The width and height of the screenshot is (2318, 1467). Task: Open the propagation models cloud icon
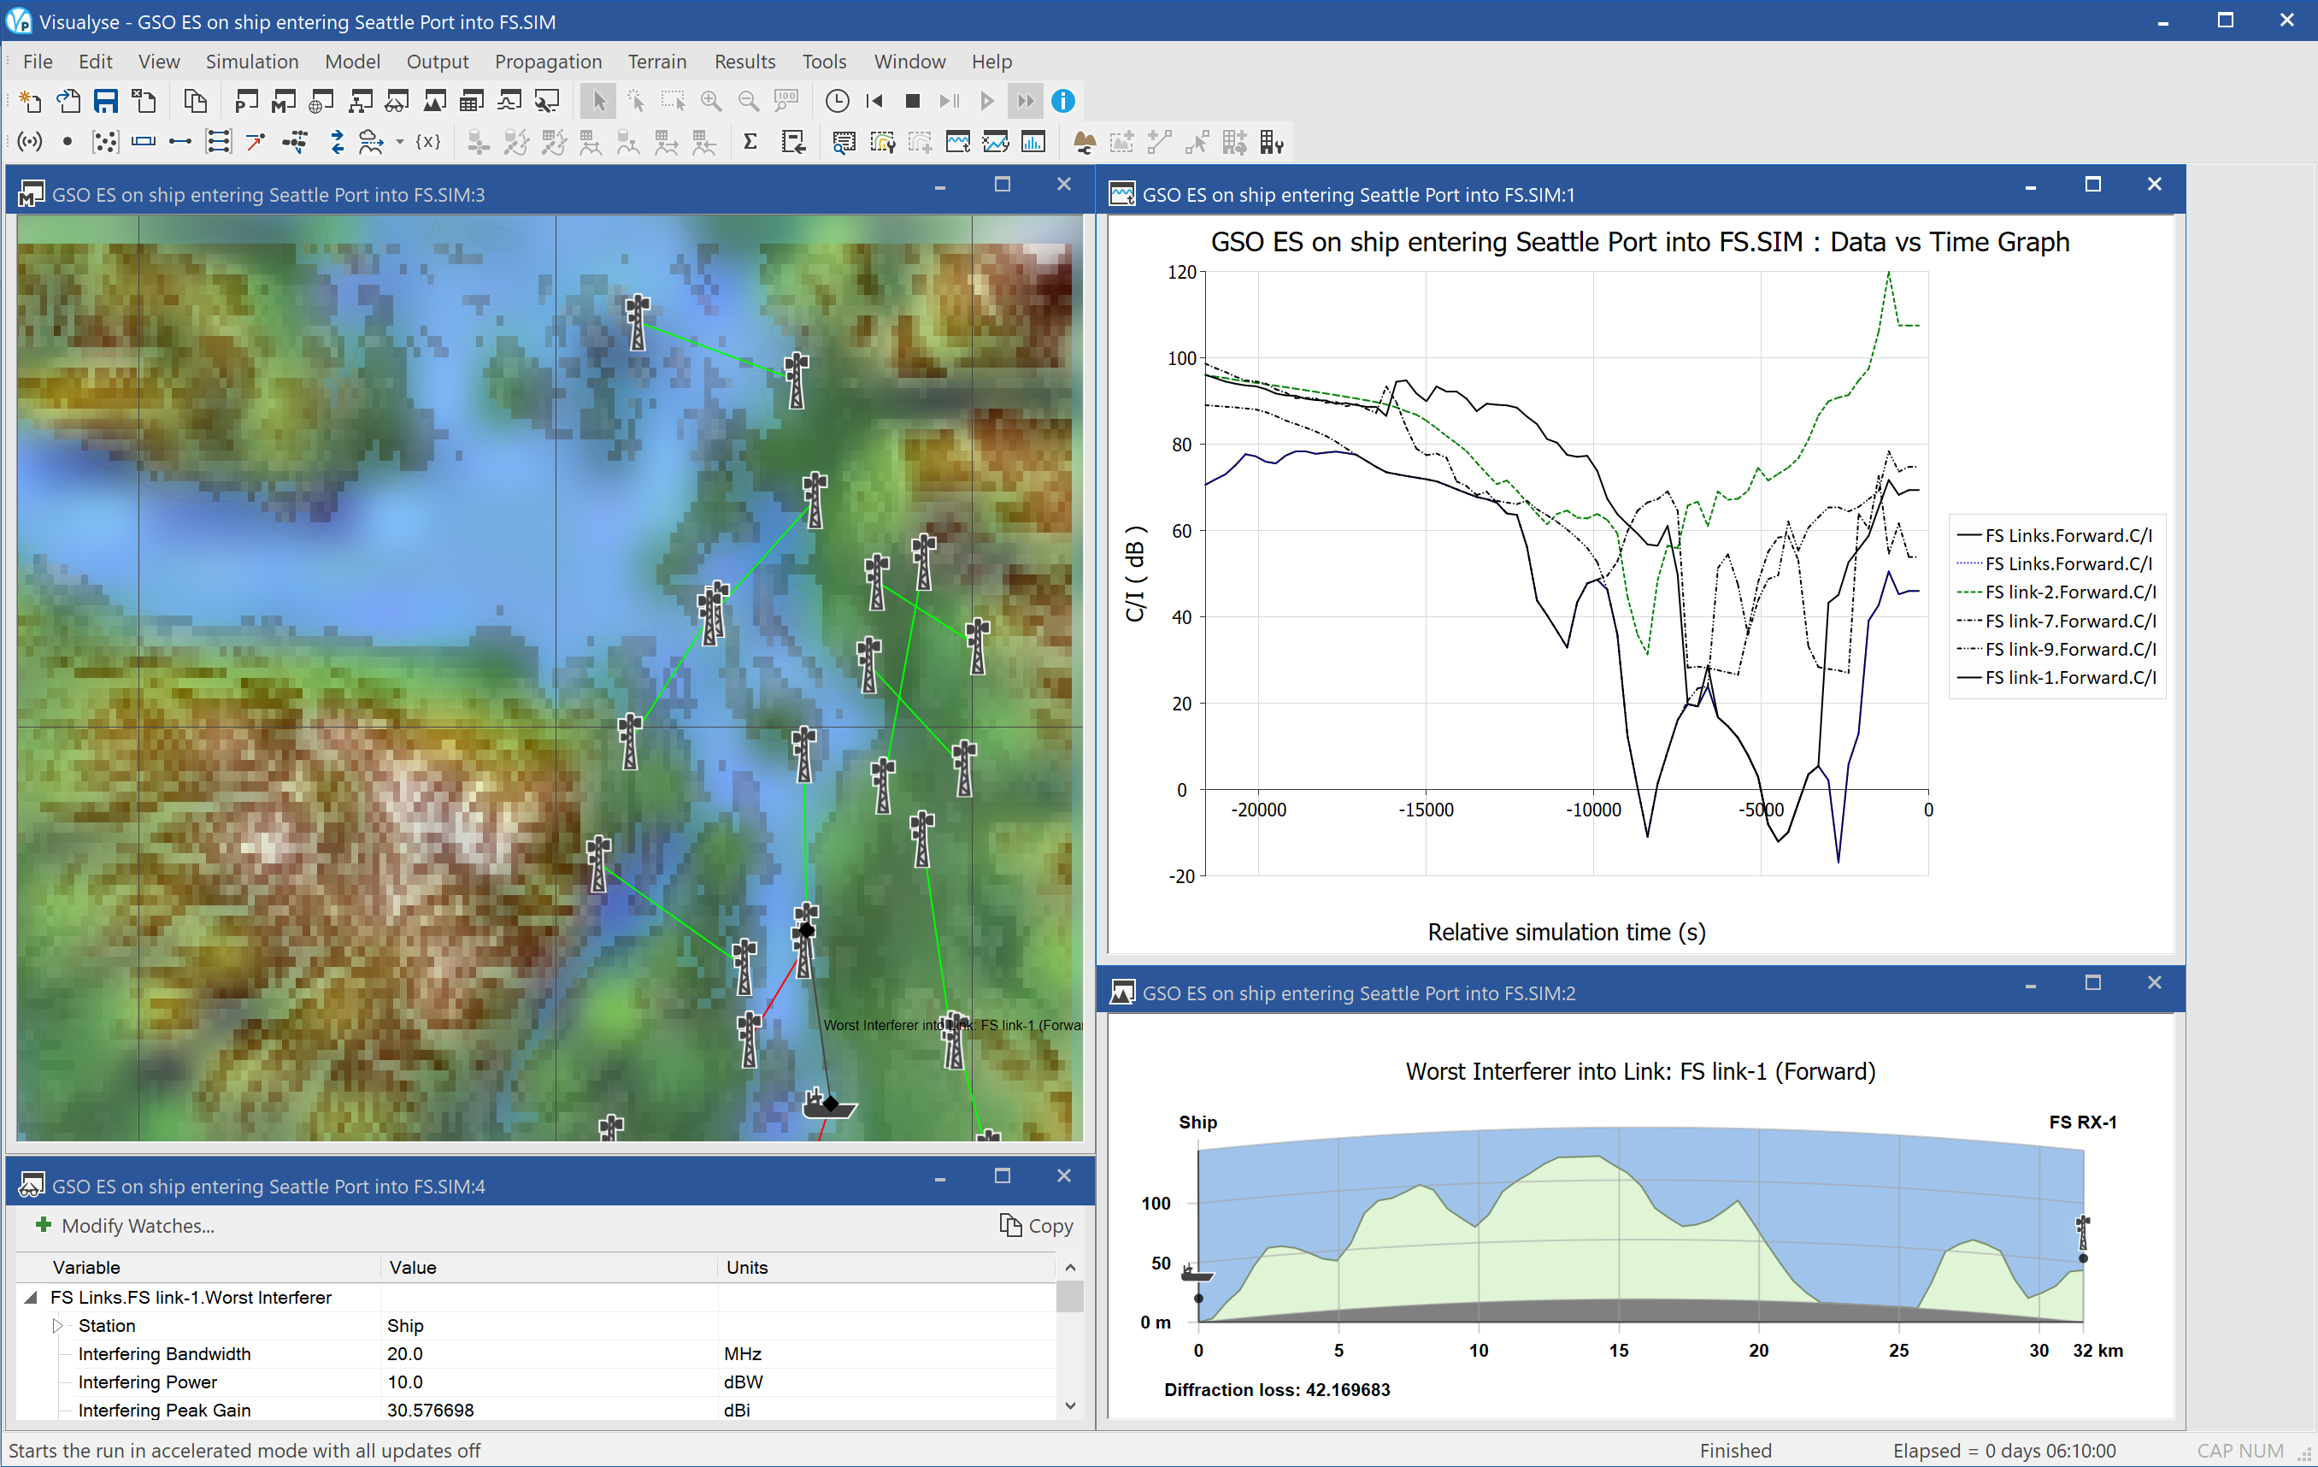(371, 143)
